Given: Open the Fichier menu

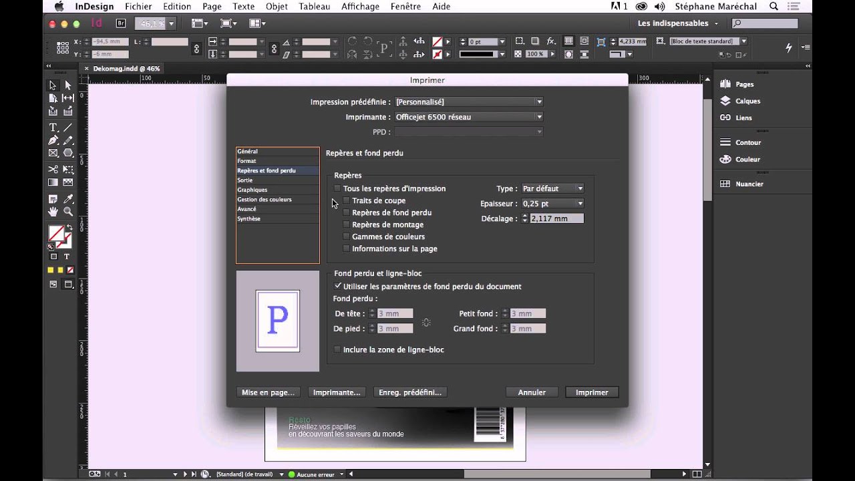Looking at the screenshot, I should (x=138, y=6).
